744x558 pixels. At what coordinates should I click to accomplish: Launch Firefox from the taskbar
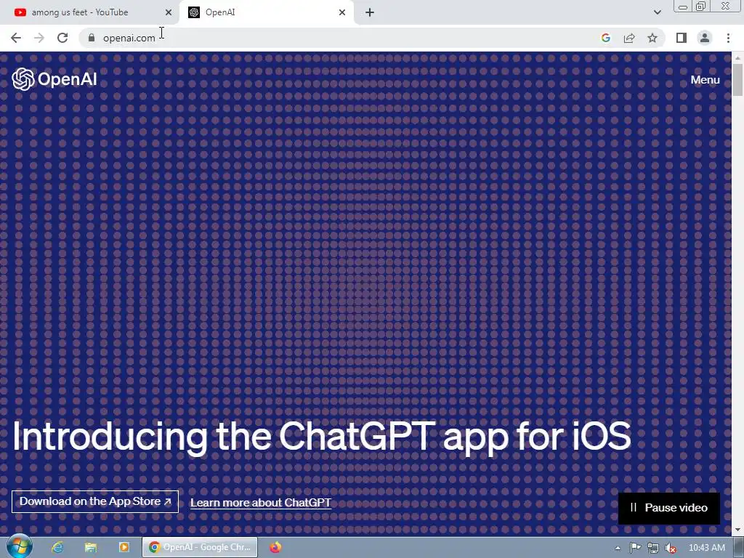[275, 547]
